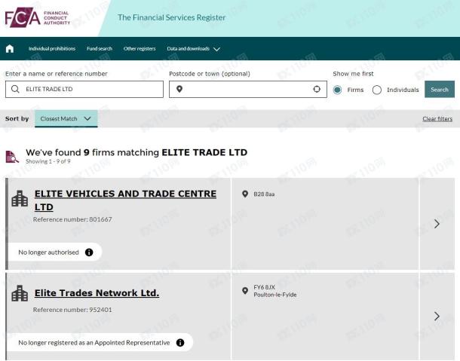Click the Sort by label

pos(17,119)
